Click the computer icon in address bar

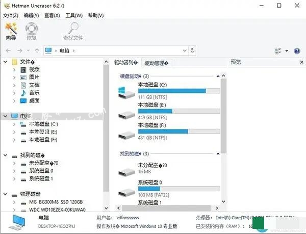pyautogui.click(x=48, y=50)
